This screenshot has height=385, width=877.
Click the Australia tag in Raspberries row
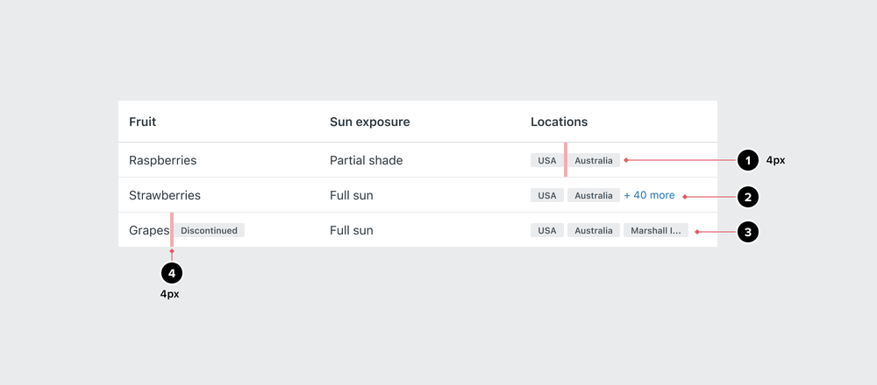594,161
